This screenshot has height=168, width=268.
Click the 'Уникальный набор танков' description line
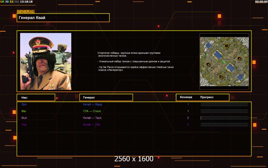point(134,61)
